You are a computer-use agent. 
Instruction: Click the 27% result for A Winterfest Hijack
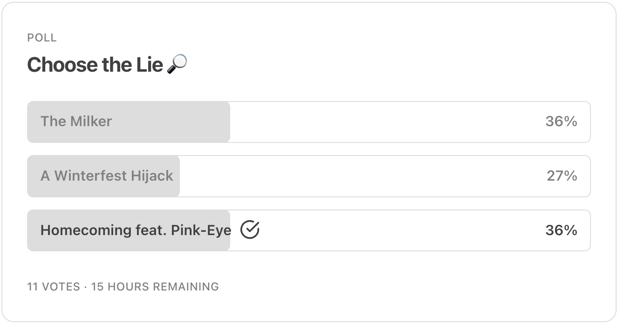pyautogui.click(x=562, y=176)
